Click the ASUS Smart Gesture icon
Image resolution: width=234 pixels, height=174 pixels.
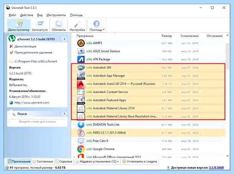(81, 51)
